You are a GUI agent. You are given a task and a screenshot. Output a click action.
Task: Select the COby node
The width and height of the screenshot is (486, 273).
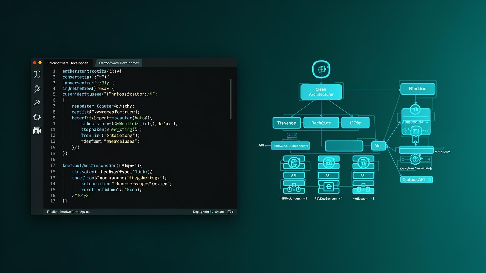[x=355, y=123]
